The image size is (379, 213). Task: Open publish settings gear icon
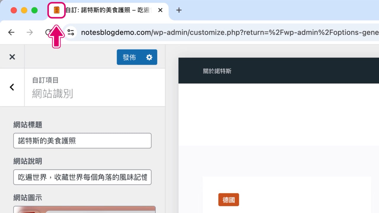pyautogui.click(x=149, y=57)
